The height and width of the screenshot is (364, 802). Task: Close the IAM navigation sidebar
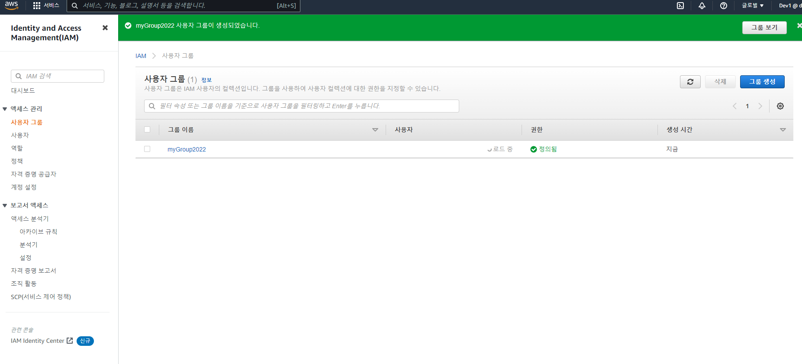pos(105,28)
